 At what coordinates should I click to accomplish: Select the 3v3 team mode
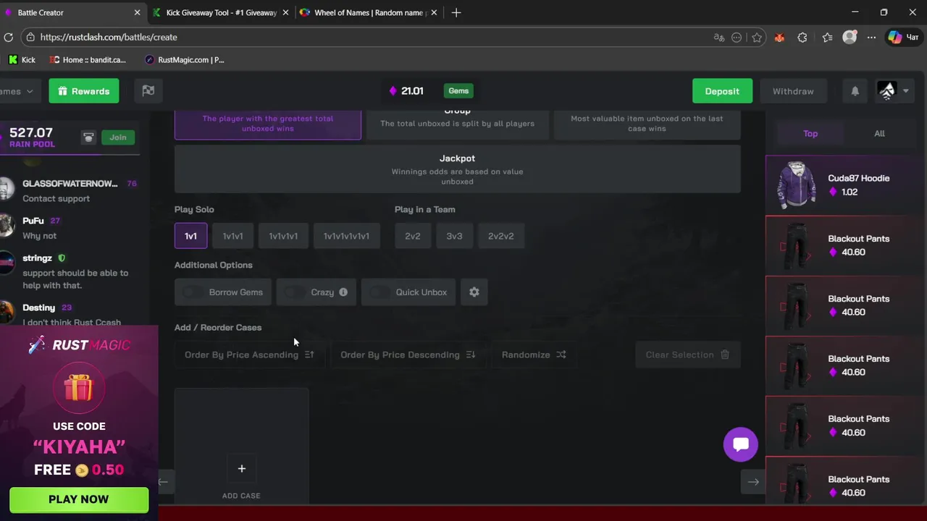454,236
